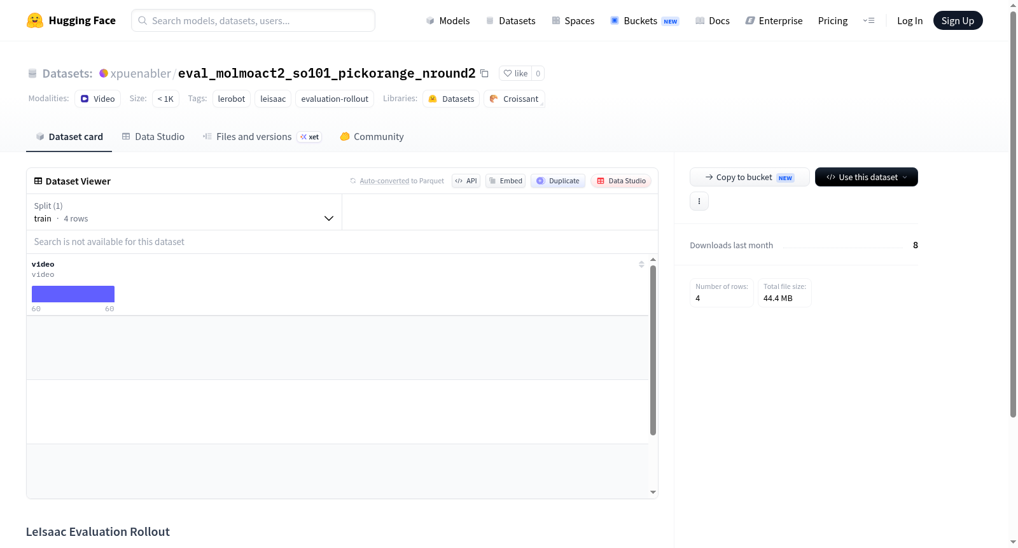
Task: Click the 'Downloads last month' text
Action: point(731,245)
